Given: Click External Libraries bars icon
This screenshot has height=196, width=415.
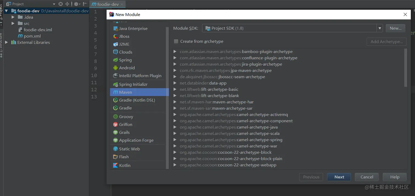Looking at the screenshot, I should pos(13,42).
